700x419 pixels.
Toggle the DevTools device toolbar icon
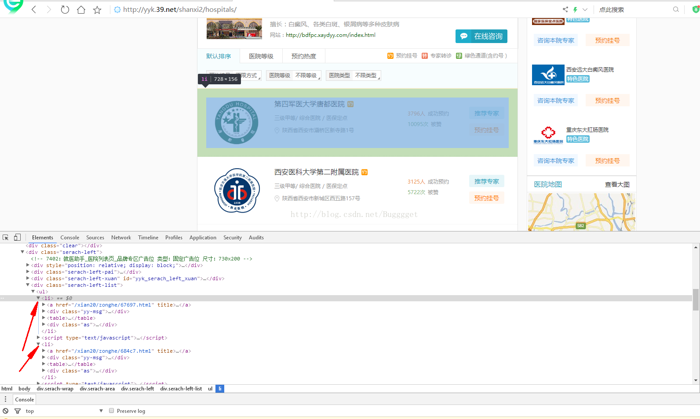click(x=17, y=237)
